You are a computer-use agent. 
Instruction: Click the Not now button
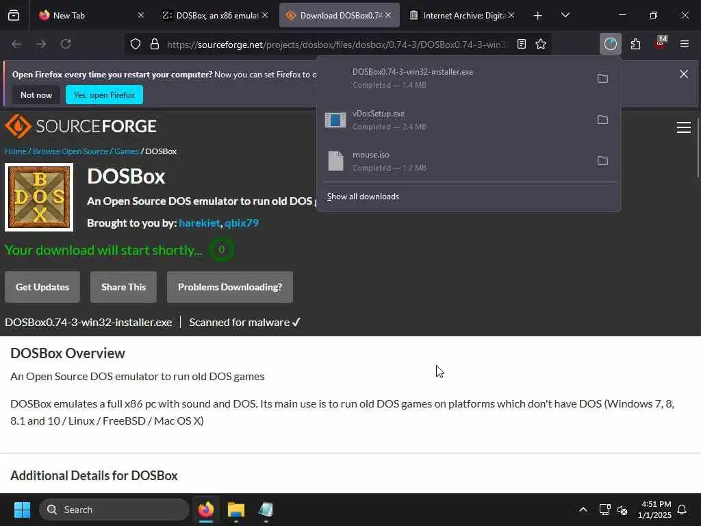click(x=36, y=95)
